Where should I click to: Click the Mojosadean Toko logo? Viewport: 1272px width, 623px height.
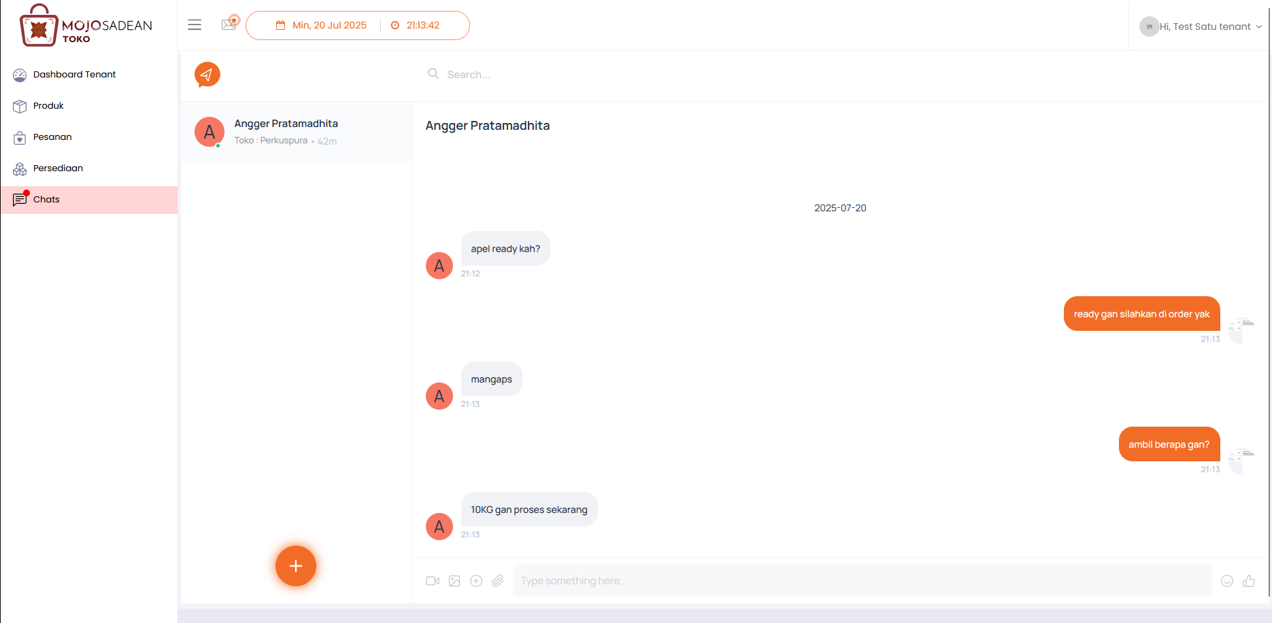[86, 26]
